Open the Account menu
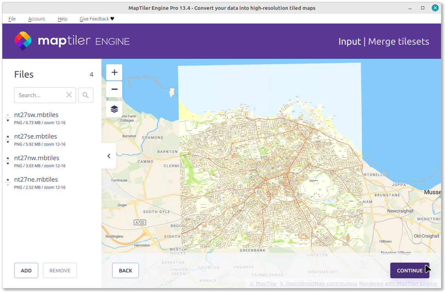This screenshot has height=292, width=445. (x=36, y=19)
